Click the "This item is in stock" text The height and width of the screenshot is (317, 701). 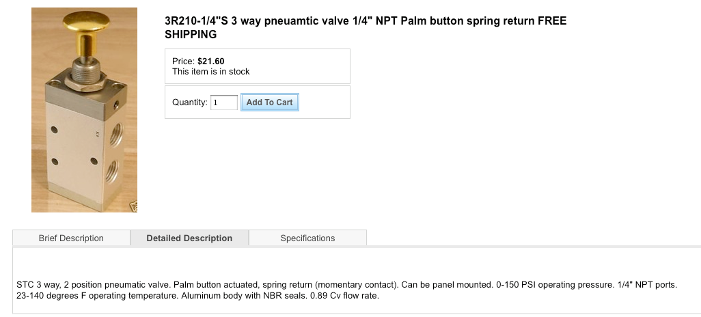tap(211, 72)
